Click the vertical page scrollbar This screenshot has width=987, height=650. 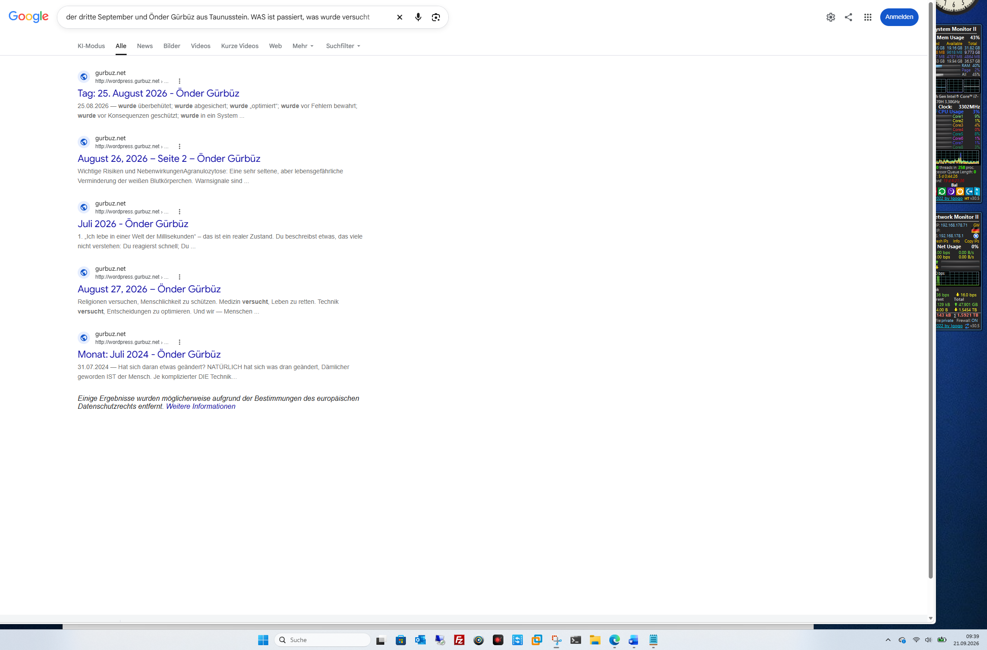click(931, 291)
